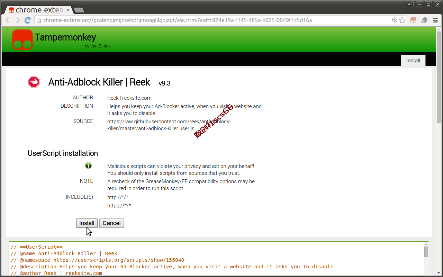Screen dimensions: 443x277
Task: Click the Tampermonkey logo in header
Action: 22,39
